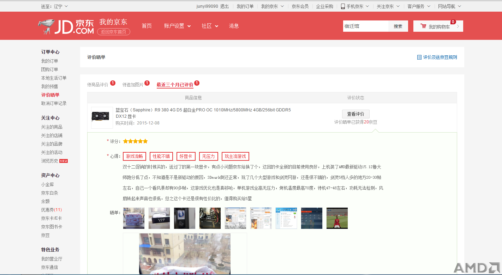Open the fourth review photo thumbnail
The image size is (502, 275).
pos(210,218)
